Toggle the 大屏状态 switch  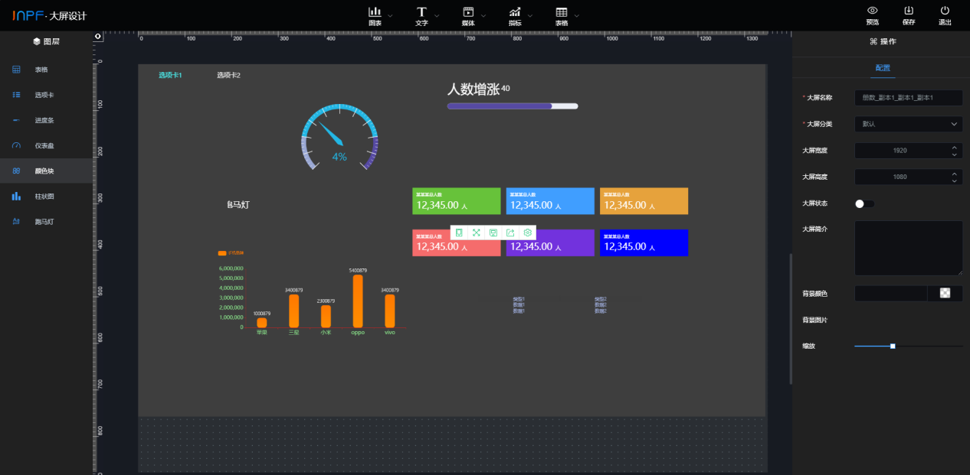[863, 203]
